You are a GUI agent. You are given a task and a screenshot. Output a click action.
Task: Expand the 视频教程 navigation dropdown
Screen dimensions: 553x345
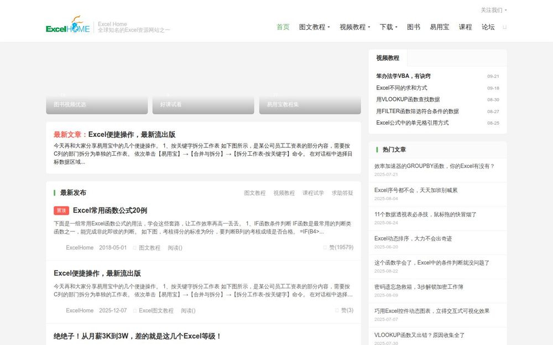pos(352,26)
